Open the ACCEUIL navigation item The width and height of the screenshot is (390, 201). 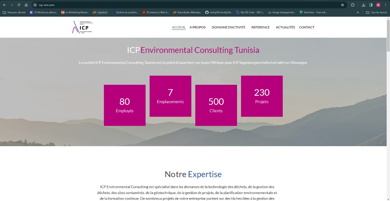[179, 27]
